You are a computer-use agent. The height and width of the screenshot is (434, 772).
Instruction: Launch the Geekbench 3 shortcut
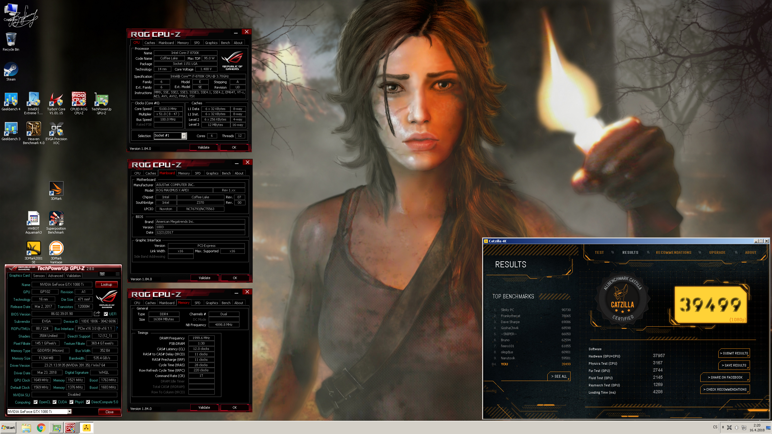11,131
